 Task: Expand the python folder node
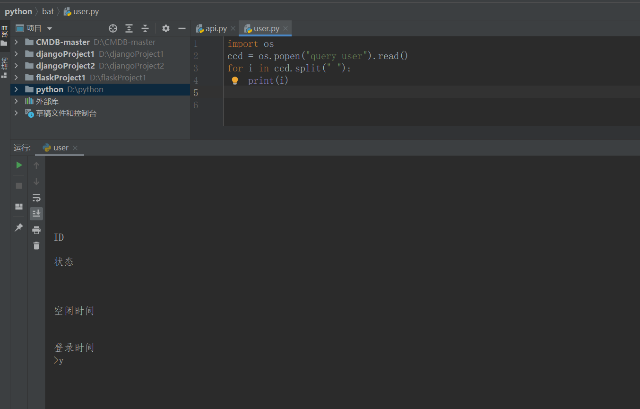(x=17, y=89)
